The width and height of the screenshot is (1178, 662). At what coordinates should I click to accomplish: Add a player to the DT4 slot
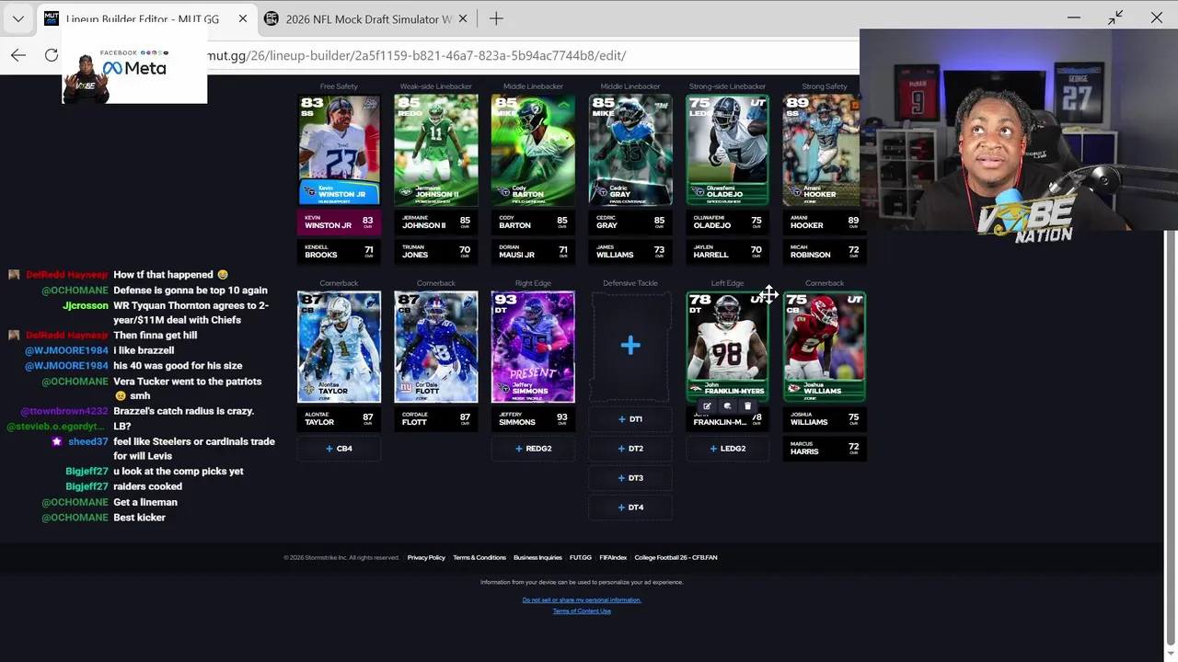[630, 508]
